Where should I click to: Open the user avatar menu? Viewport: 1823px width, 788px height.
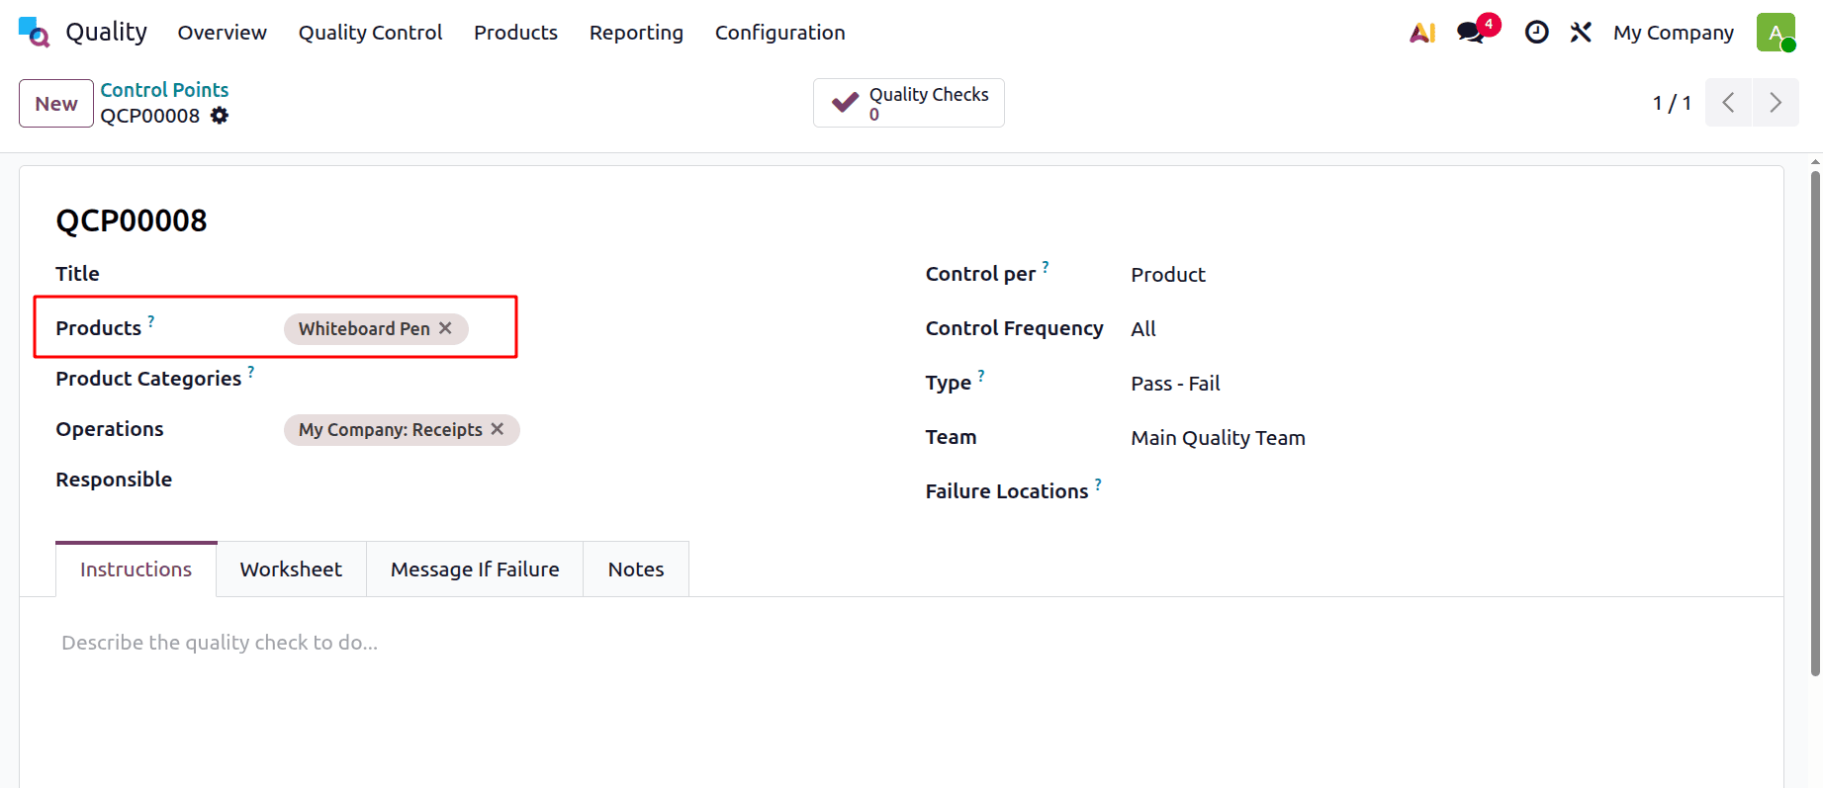tap(1776, 33)
